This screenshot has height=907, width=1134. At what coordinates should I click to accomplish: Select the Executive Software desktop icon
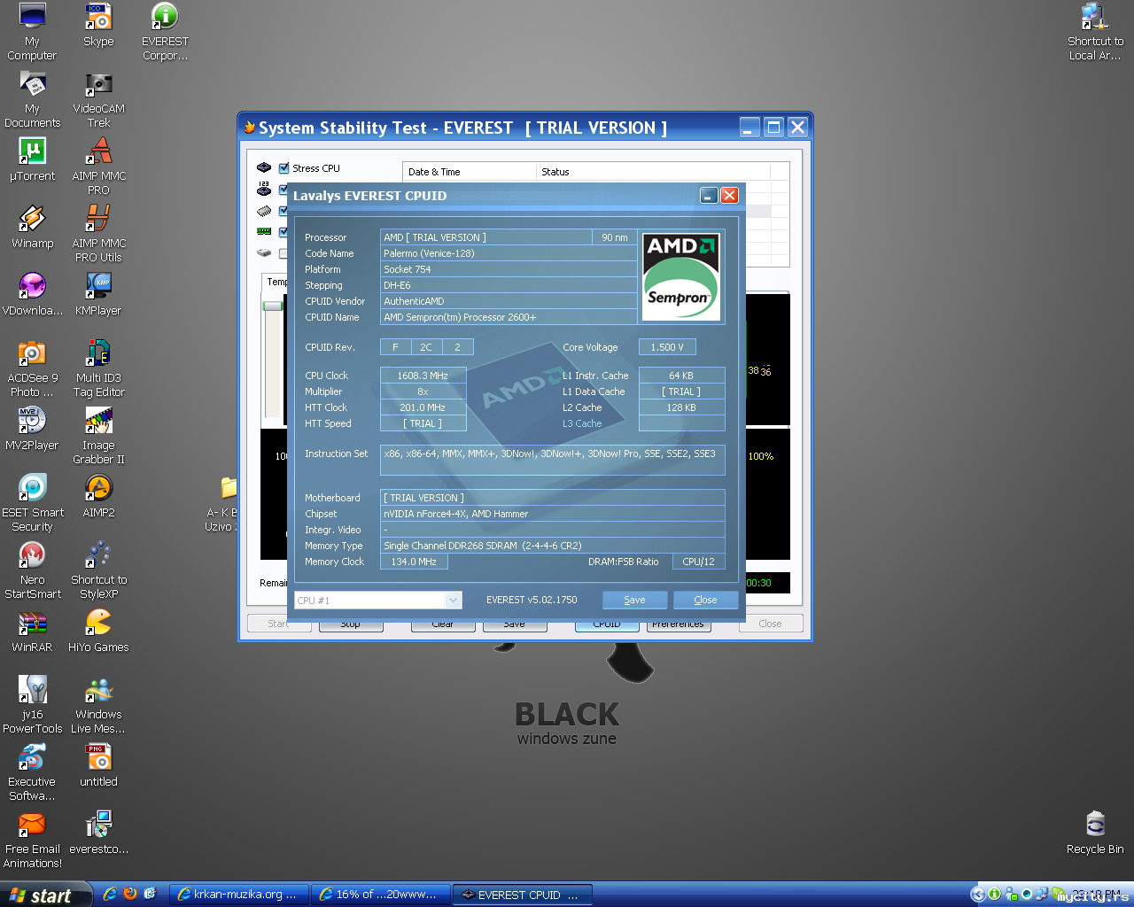[32, 772]
